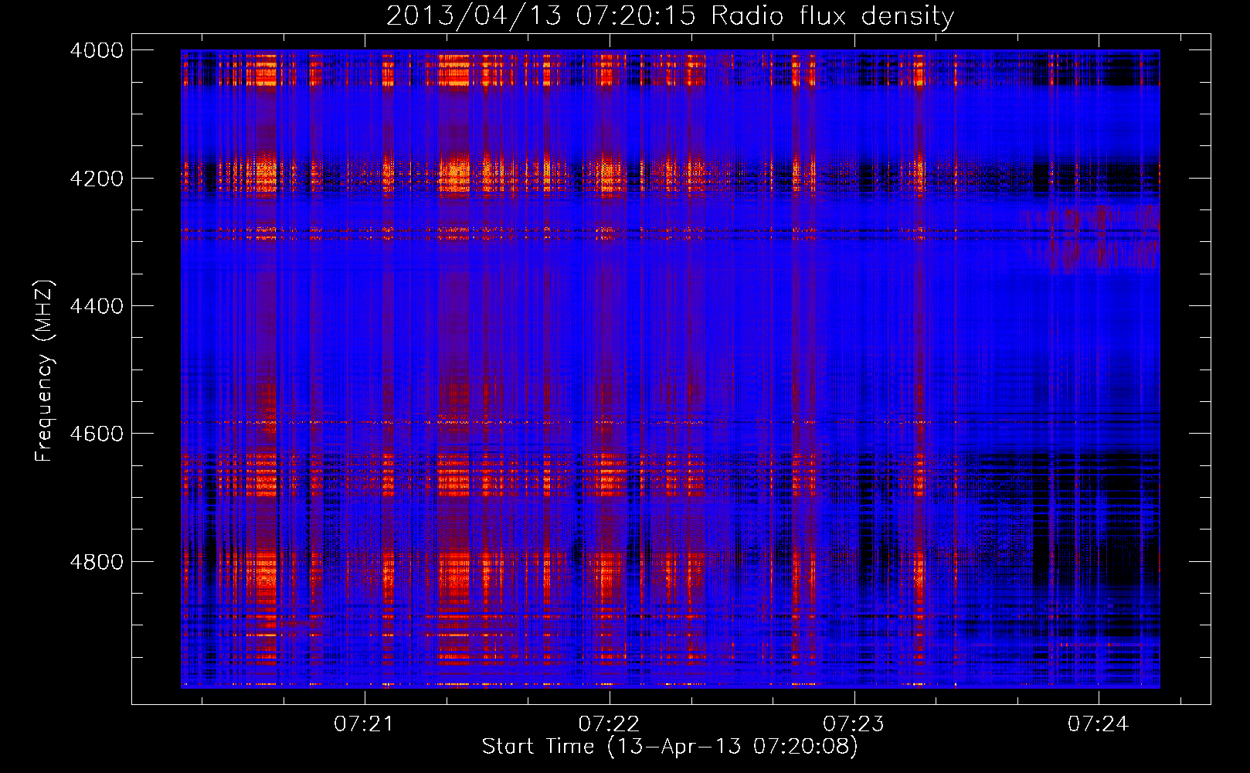
Task: Click the 07:23 time tick label
Action: coord(854,724)
